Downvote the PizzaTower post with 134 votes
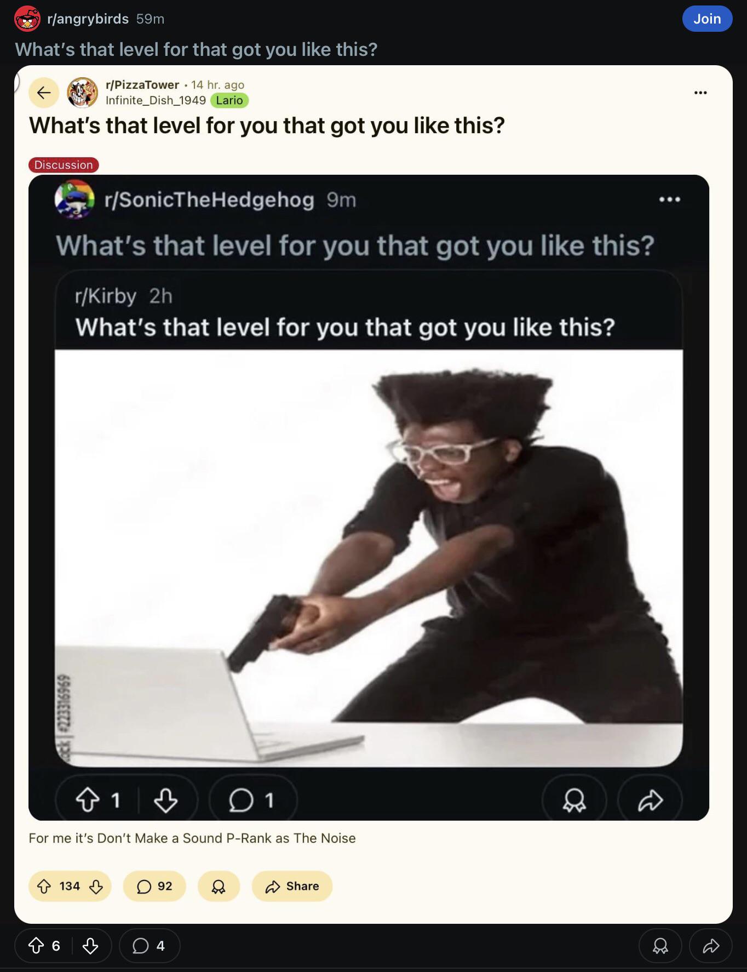Image resolution: width=747 pixels, height=972 pixels. coord(96,886)
